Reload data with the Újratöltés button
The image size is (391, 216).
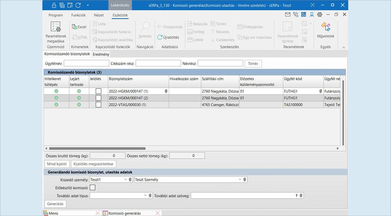click(168, 37)
